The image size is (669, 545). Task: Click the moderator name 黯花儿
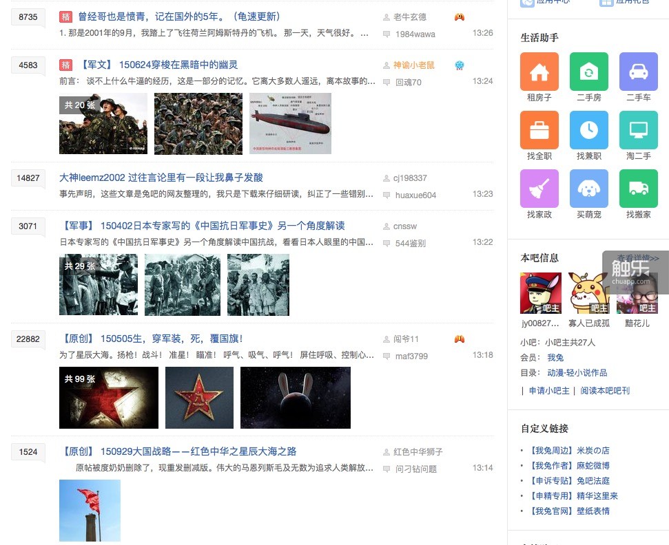(x=637, y=323)
